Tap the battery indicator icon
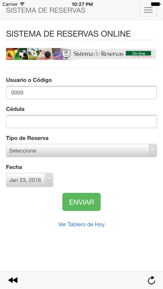 (x=156, y=4)
